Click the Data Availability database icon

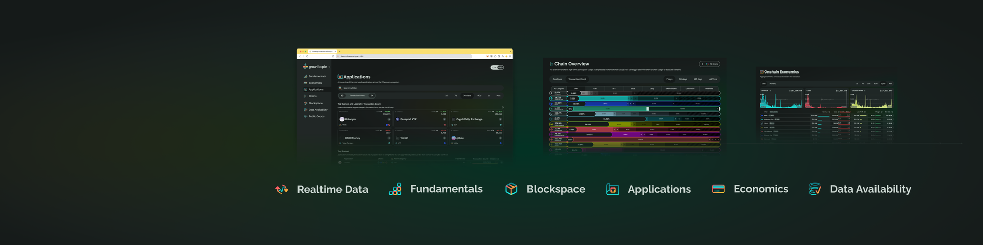815,189
